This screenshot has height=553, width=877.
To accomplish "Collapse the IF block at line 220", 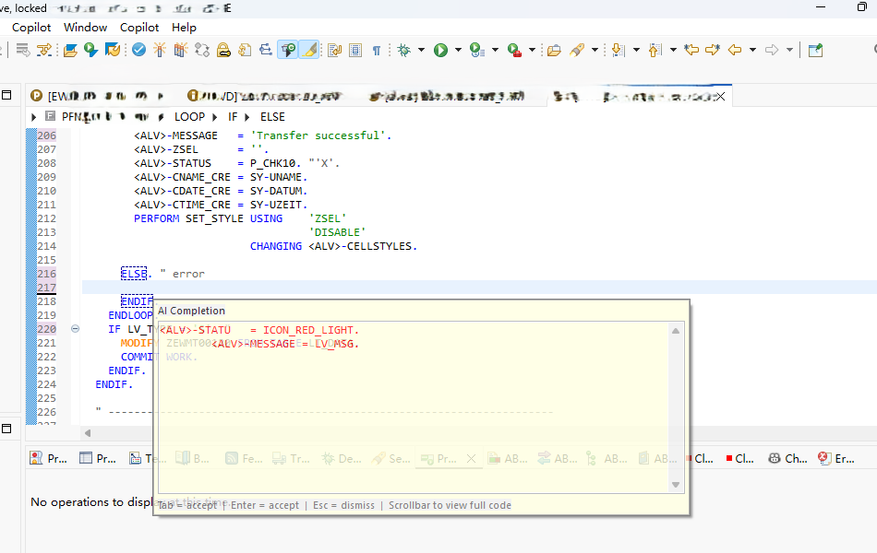I will pyautogui.click(x=75, y=329).
